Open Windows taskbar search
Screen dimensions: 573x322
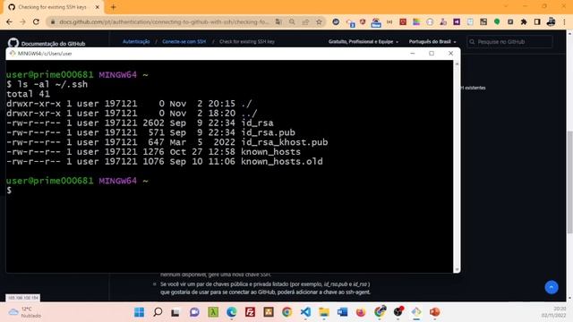click(x=158, y=312)
